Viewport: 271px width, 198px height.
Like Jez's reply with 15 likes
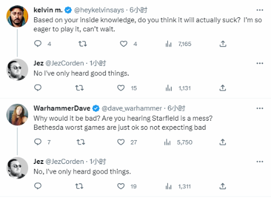pos(121,88)
